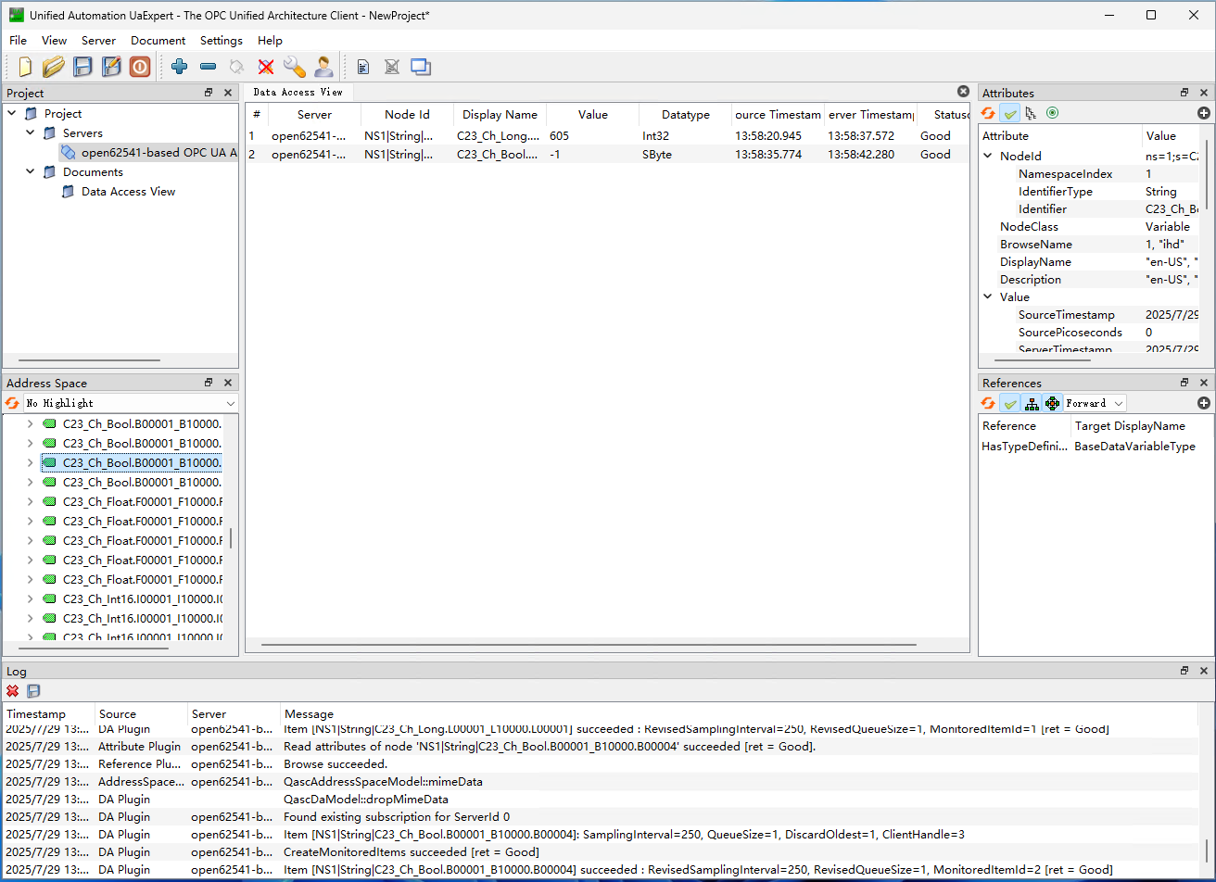Create a new project document

(25, 67)
